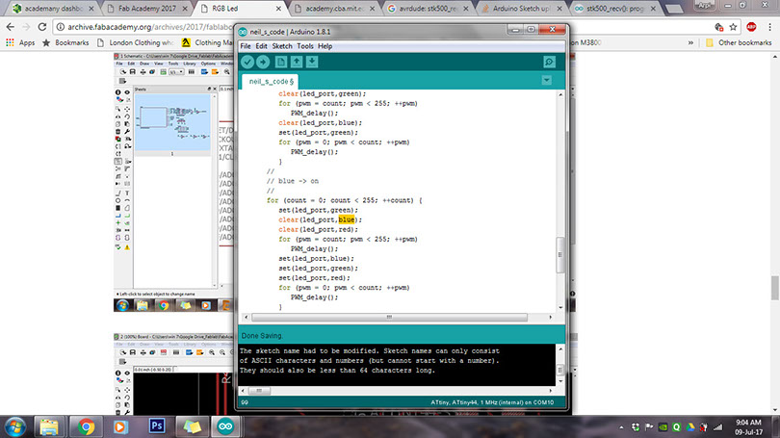
Task: Open the Chrome three-dot menu
Action: coord(769,27)
